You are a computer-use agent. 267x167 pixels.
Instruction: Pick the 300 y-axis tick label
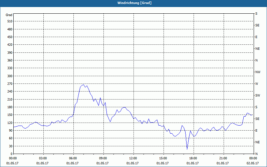coord(10,76)
